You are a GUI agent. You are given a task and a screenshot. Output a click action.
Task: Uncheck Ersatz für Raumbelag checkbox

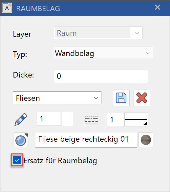pyautogui.click(x=17, y=160)
